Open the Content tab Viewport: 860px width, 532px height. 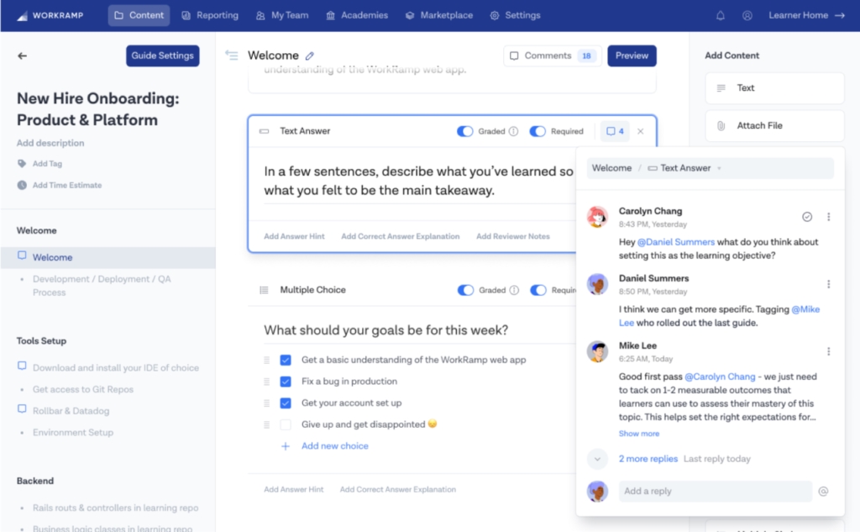(139, 15)
